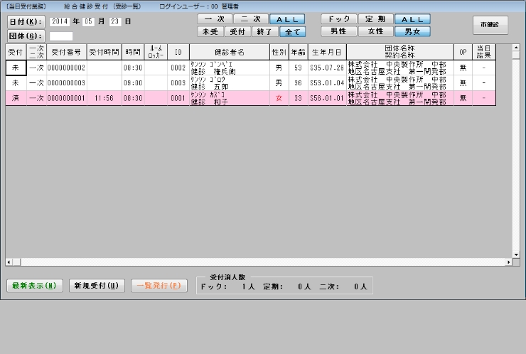Click the 受付 column header

[x=16, y=52]
